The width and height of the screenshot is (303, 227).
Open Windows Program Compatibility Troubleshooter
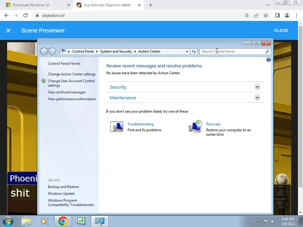(x=71, y=203)
